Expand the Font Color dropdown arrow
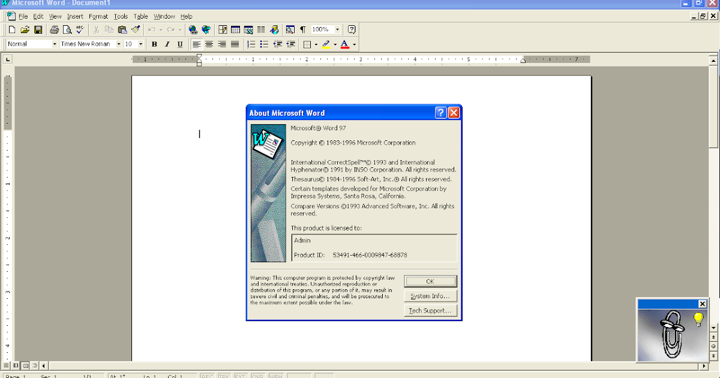This screenshot has width=720, height=378. 354,44
